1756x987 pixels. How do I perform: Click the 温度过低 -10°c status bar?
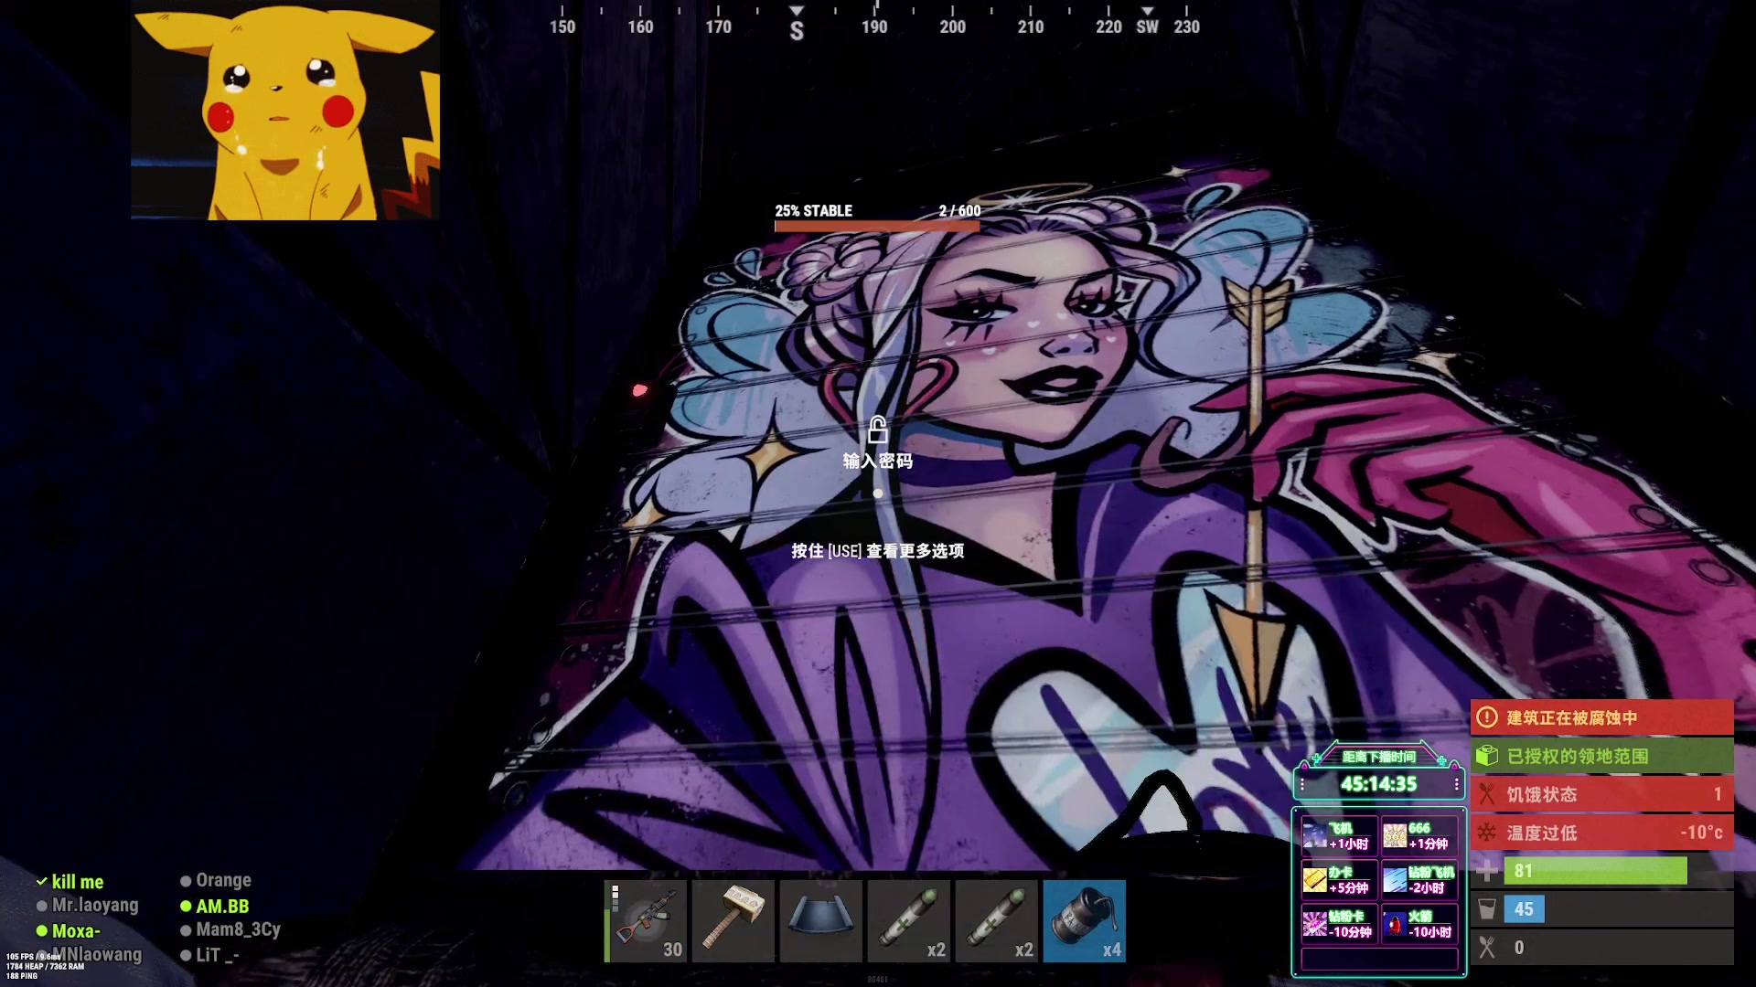tap(1601, 833)
